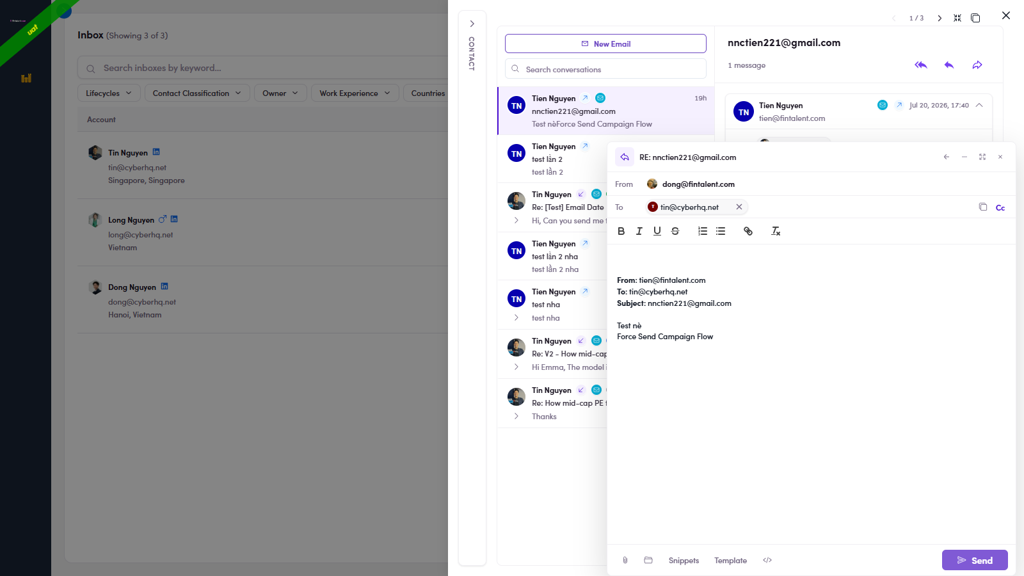
Task: Expand the reply compose window to fullscreen
Action: (982, 157)
